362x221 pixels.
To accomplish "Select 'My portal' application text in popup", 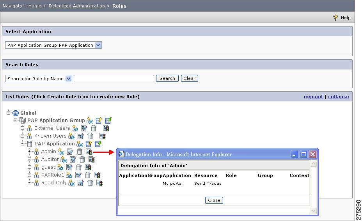I will (x=172, y=184).
